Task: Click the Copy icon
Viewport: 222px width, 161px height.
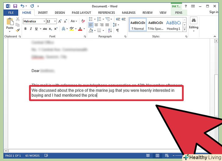Action: (x=18, y=25)
